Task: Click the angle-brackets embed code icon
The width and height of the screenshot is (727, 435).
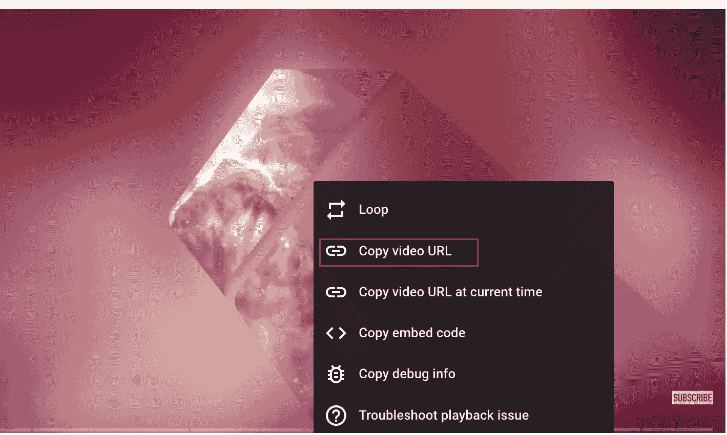Action: tap(336, 333)
